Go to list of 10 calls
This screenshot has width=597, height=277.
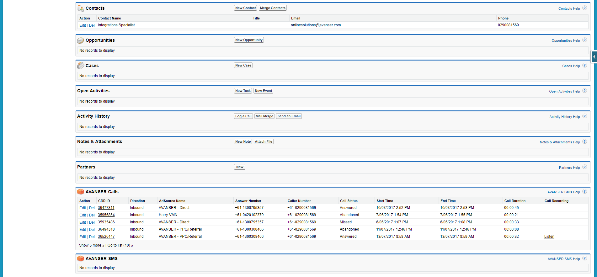click(120, 245)
